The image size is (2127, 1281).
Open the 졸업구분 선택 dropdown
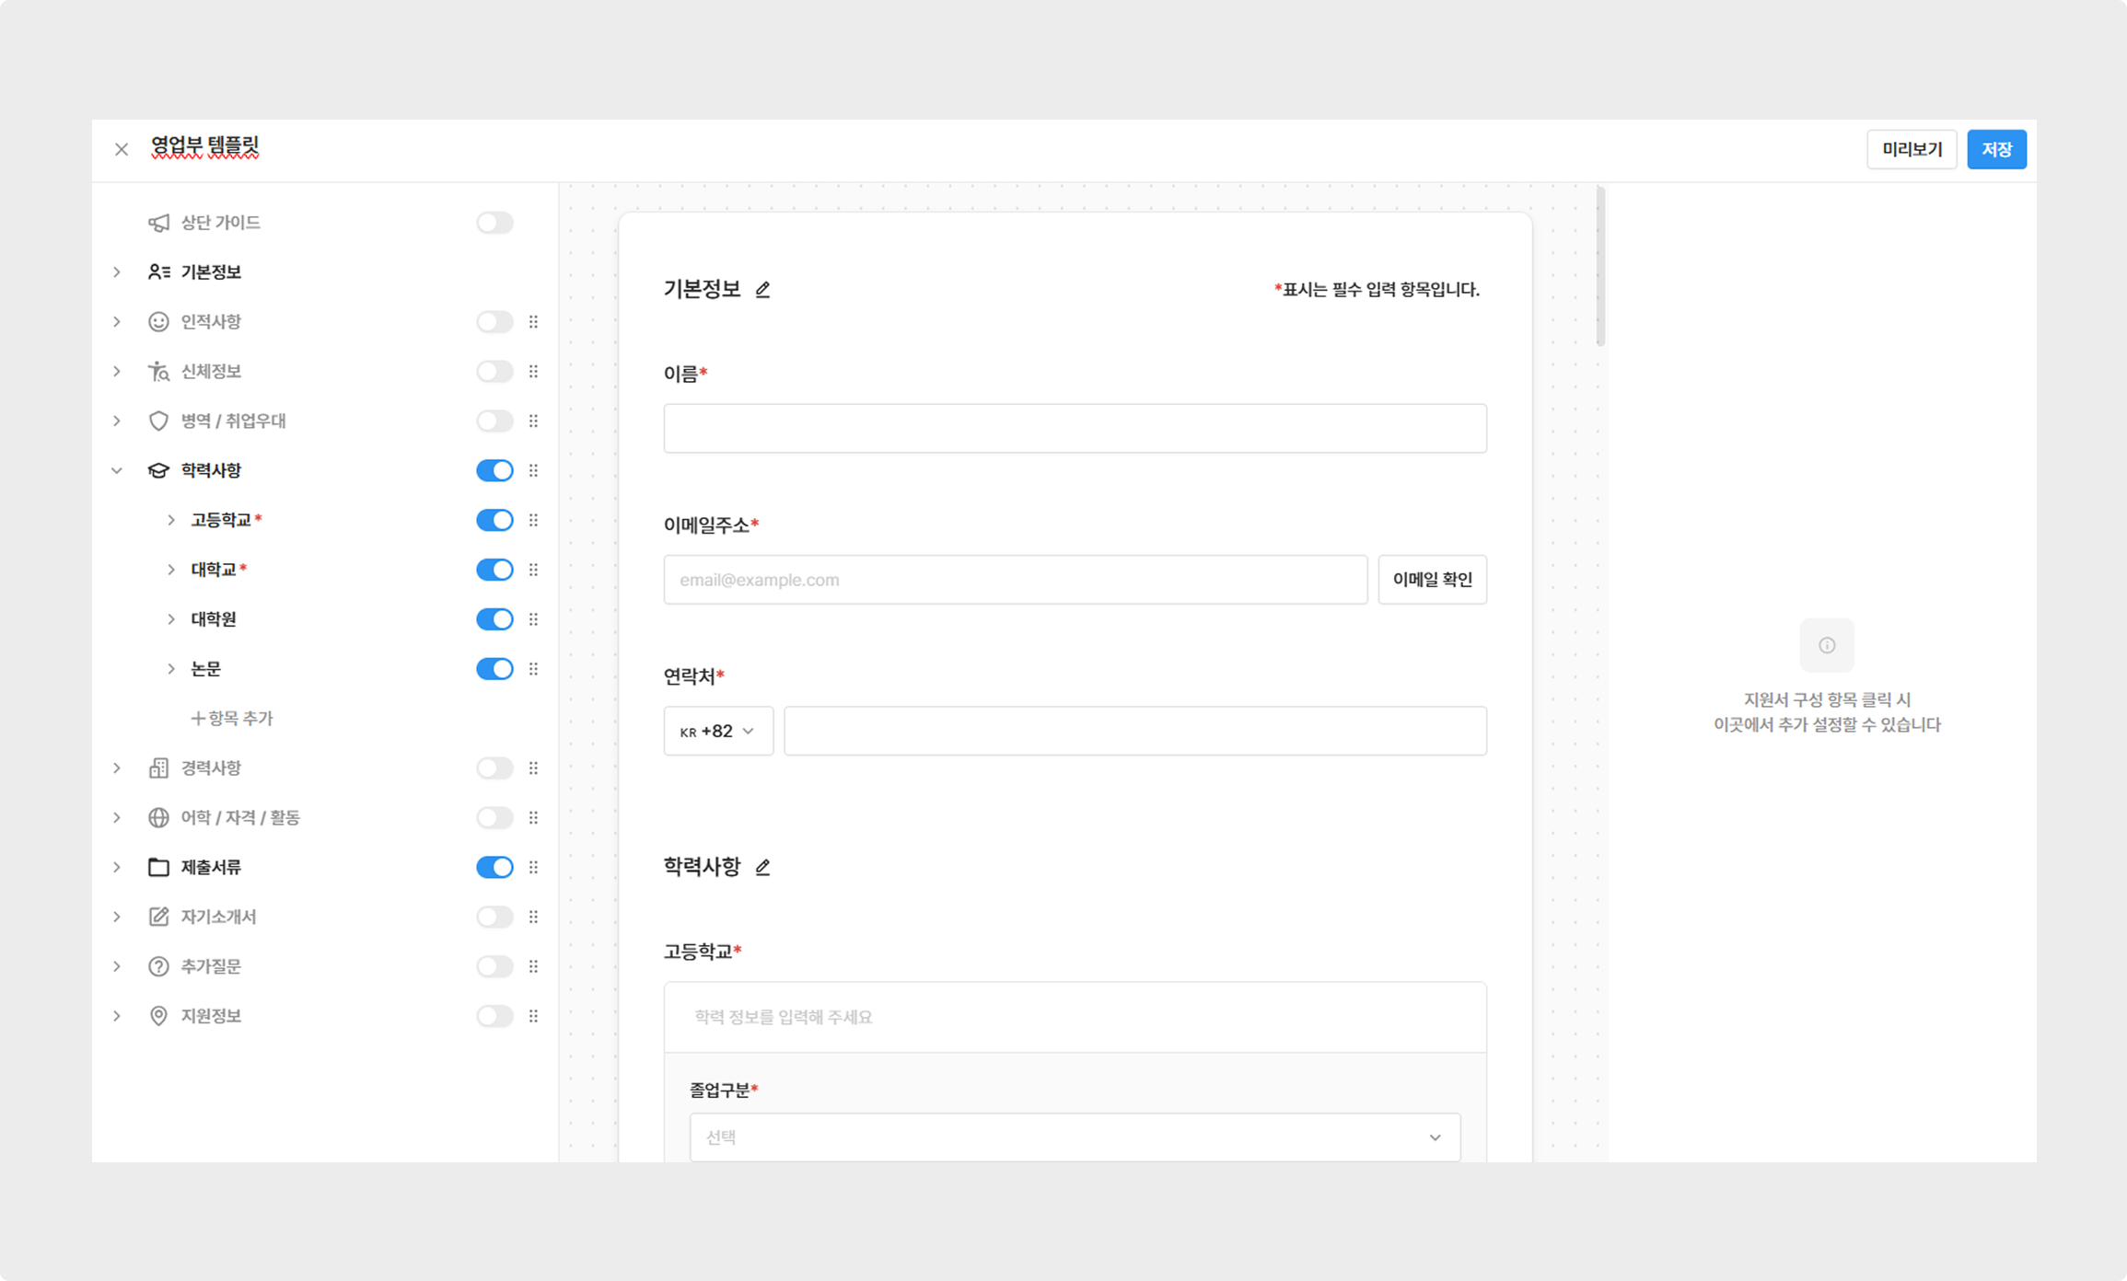tap(1075, 1137)
